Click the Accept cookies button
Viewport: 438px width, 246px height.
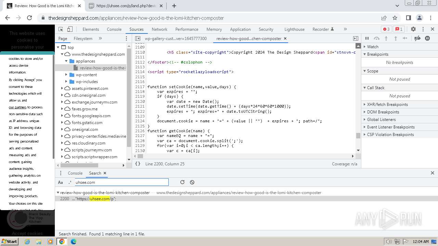click(27, 234)
